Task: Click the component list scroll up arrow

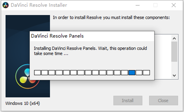Action: [174, 39]
